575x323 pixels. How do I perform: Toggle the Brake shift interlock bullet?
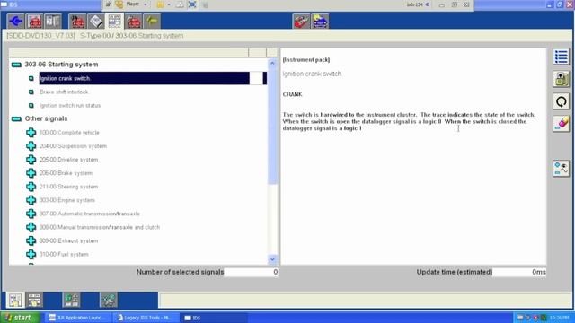point(31,92)
